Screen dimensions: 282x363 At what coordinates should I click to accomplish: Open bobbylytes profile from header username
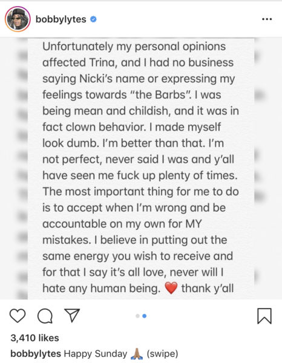point(61,19)
